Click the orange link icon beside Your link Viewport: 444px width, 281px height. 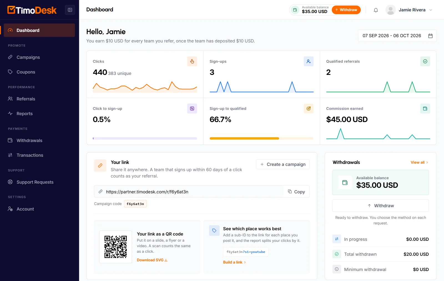click(100, 165)
